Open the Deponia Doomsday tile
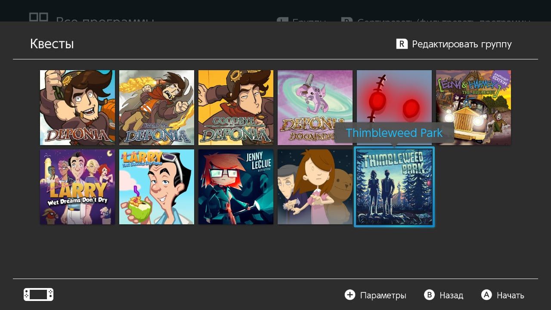Viewport: 551px width, 310px height. click(315, 108)
